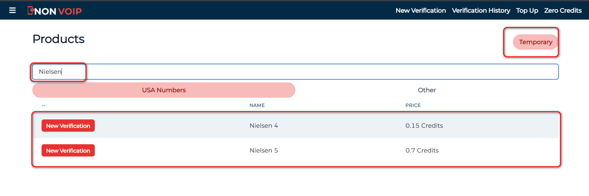
Task: Click the NON VOIP logo
Action: coord(55,11)
